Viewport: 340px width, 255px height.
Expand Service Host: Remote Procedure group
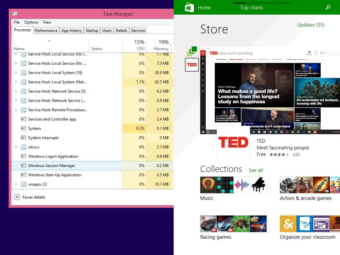16,110
